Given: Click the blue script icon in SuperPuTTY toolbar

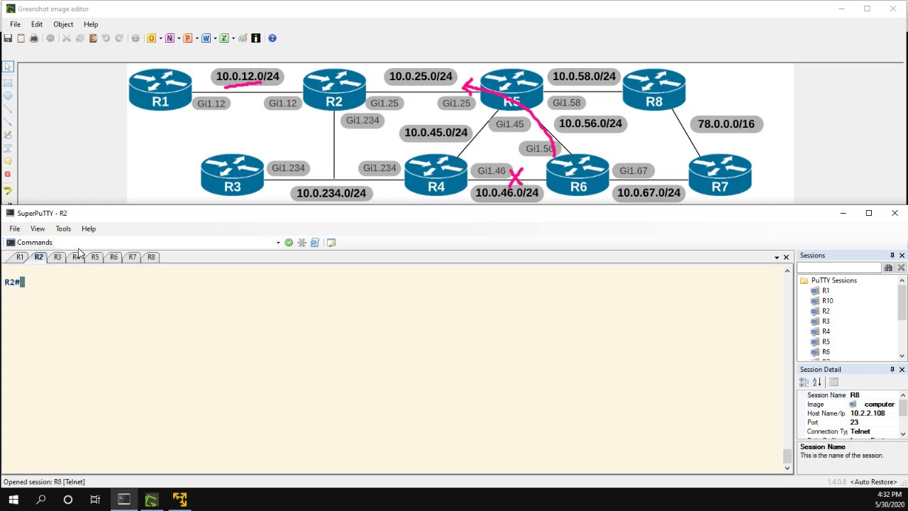Looking at the screenshot, I should pos(315,243).
